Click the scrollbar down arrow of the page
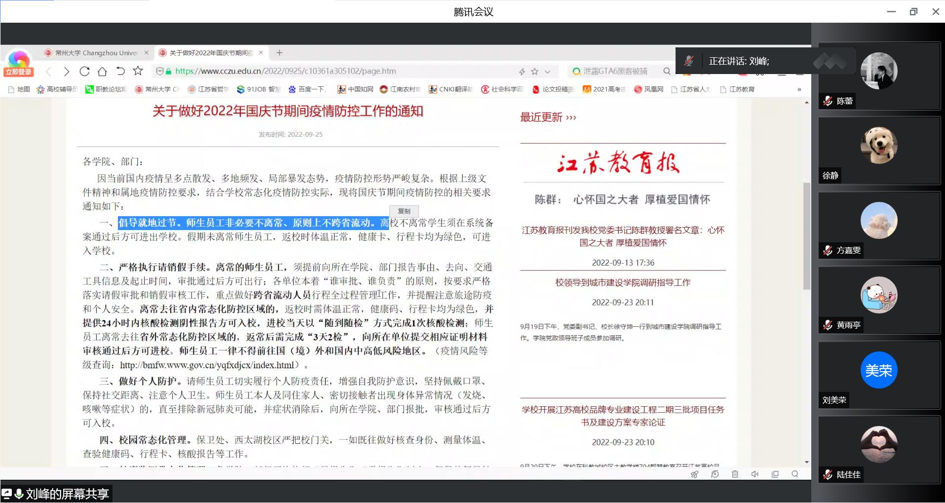The image size is (945, 503). click(x=806, y=462)
